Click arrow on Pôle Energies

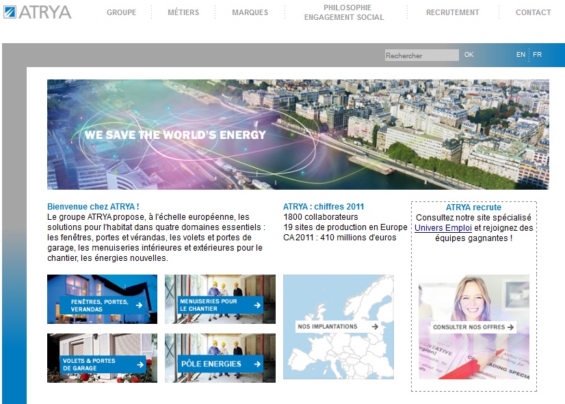coord(257,364)
